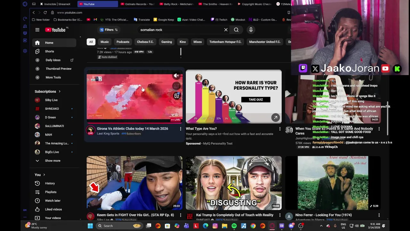
Task: Open Nino Ferrer Looking For You thumbnail
Action: [x=333, y=183]
